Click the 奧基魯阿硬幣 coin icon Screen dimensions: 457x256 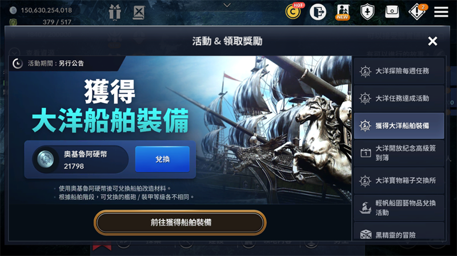pyautogui.click(x=46, y=159)
